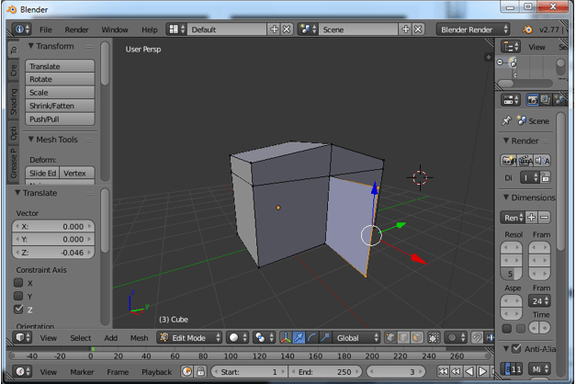Open the Add menu in 3D view header

(110, 338)
